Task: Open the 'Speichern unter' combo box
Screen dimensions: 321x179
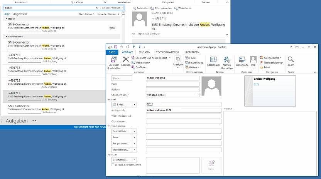Action: click(198, 95)
